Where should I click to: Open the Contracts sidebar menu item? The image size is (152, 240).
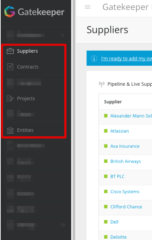coord(34,67)
